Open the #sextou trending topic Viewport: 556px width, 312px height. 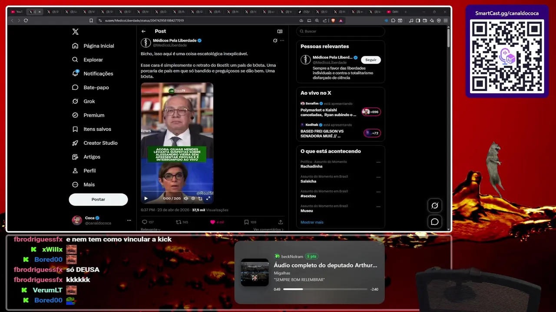[308, 196]
